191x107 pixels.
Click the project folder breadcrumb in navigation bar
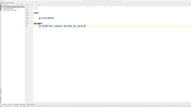(2, 3)
